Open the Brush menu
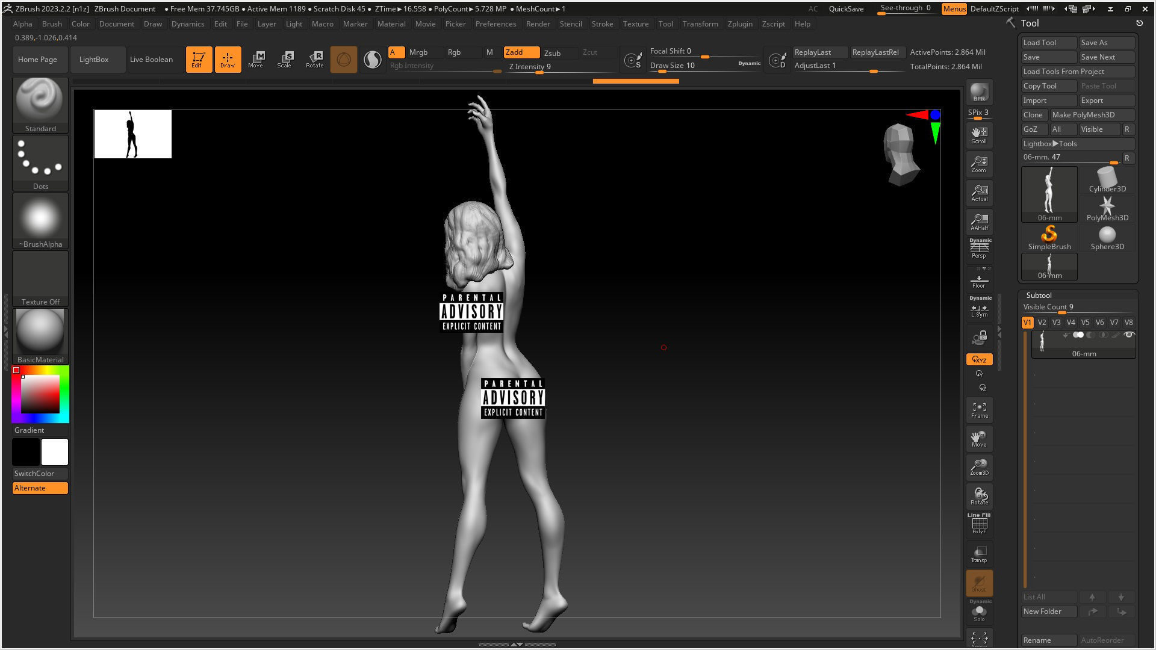Viewport: 1156px width, 650px height. tap(52, 23)
